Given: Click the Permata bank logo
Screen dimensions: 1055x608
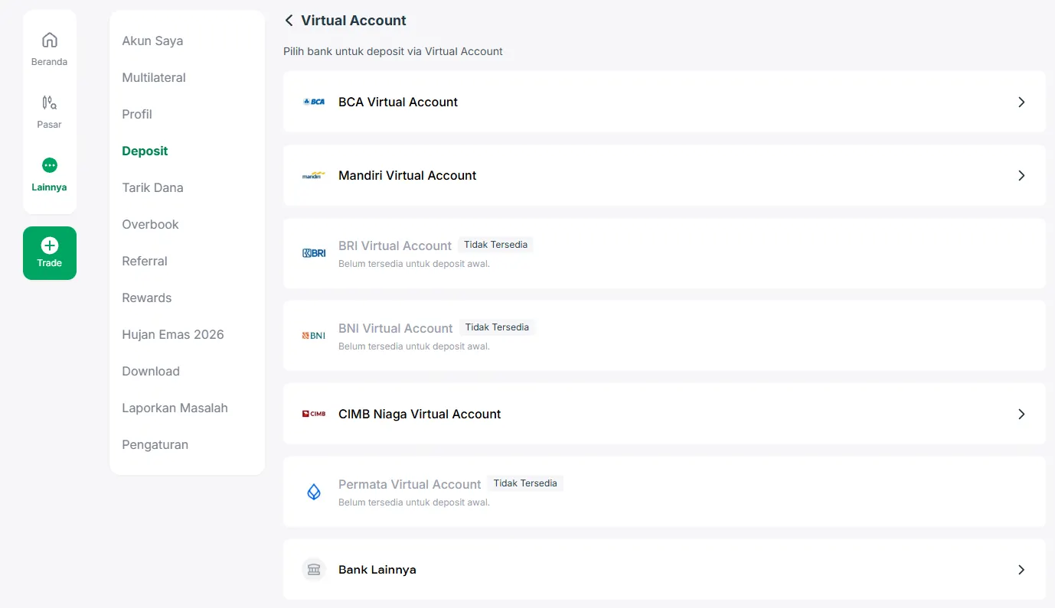Looking at the screenshot, I should (314, 492).
